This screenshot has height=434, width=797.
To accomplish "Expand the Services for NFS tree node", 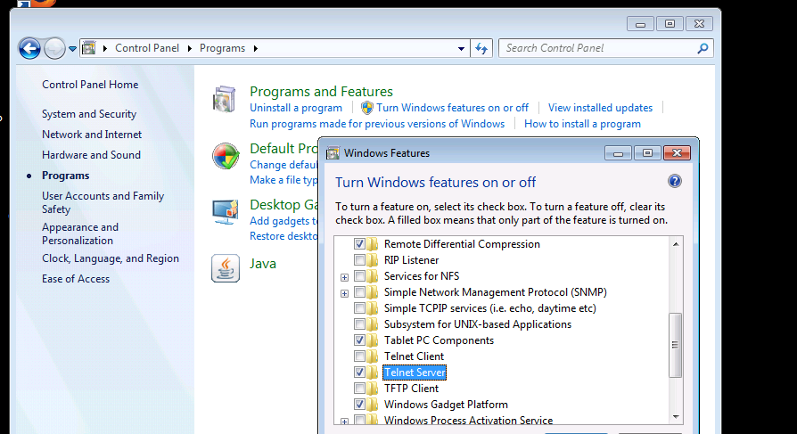I will coord(344,277).
